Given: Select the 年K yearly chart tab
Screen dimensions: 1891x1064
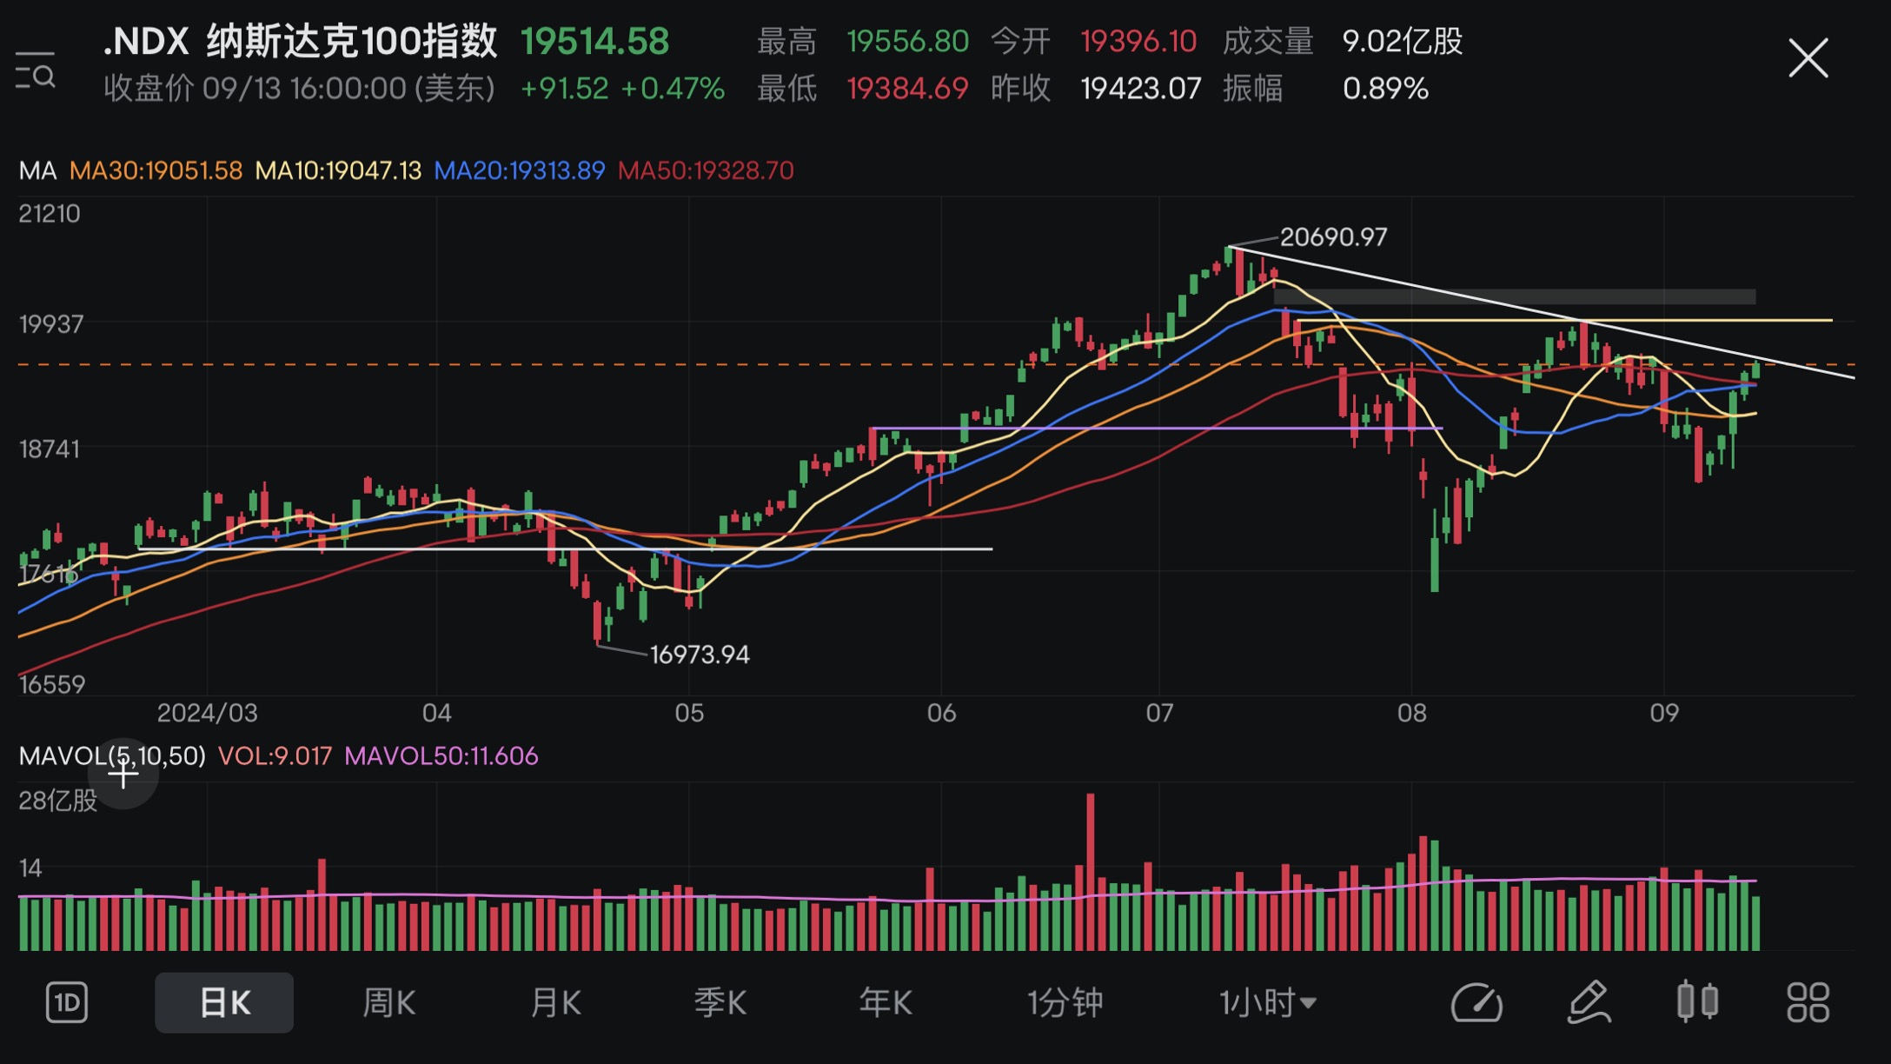Looking at the screenshot, I should [885, 1003].
